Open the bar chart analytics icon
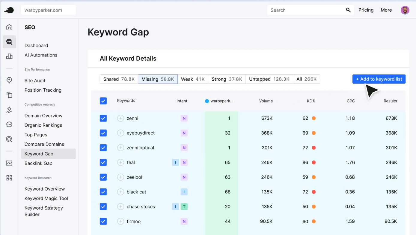416x235 pixels. pyautogui.click(x=9, y=56)
